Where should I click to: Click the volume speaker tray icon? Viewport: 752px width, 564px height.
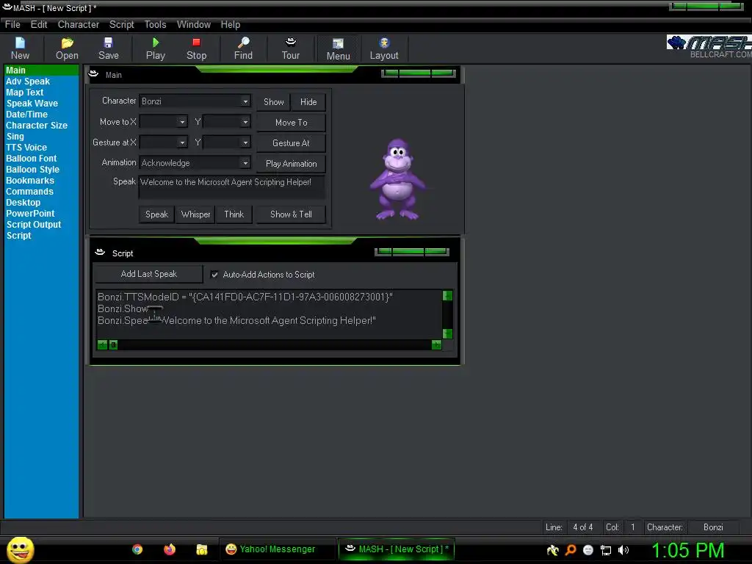(x=623, y=550)
